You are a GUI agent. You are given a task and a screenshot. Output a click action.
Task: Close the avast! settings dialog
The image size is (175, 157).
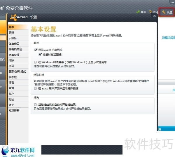coord(154,16)
